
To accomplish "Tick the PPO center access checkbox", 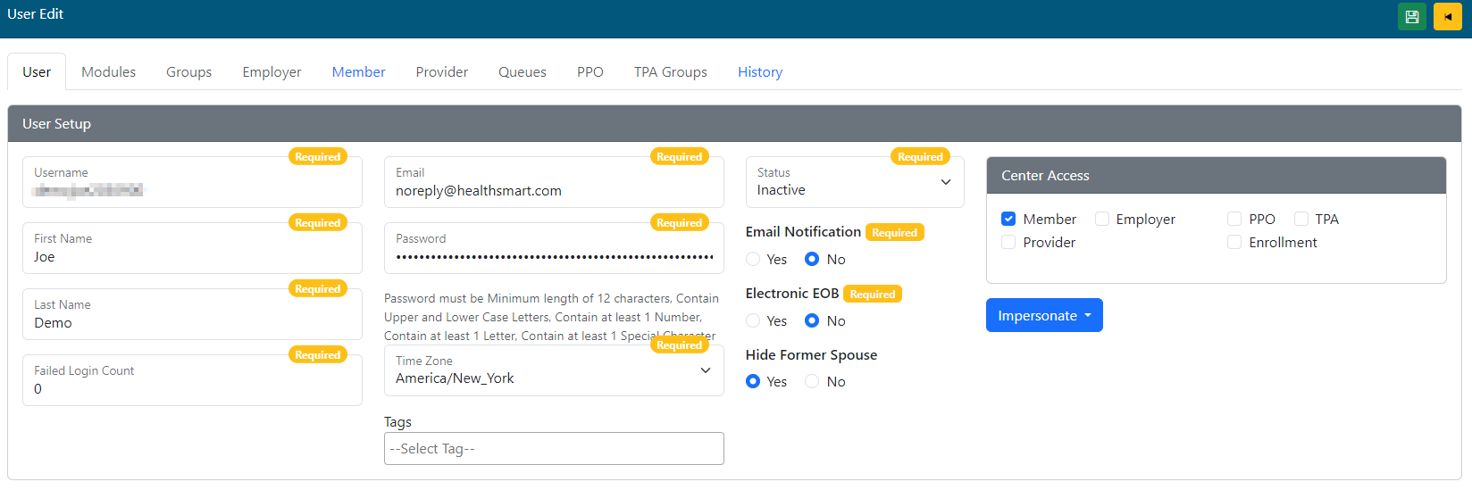I will click(1234, 219).
